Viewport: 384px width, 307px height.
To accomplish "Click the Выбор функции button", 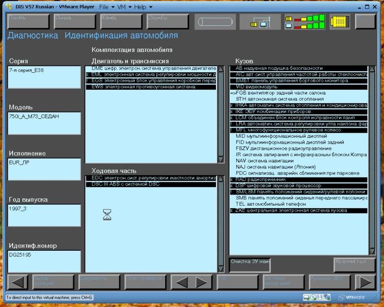I will tap(53, 282).
